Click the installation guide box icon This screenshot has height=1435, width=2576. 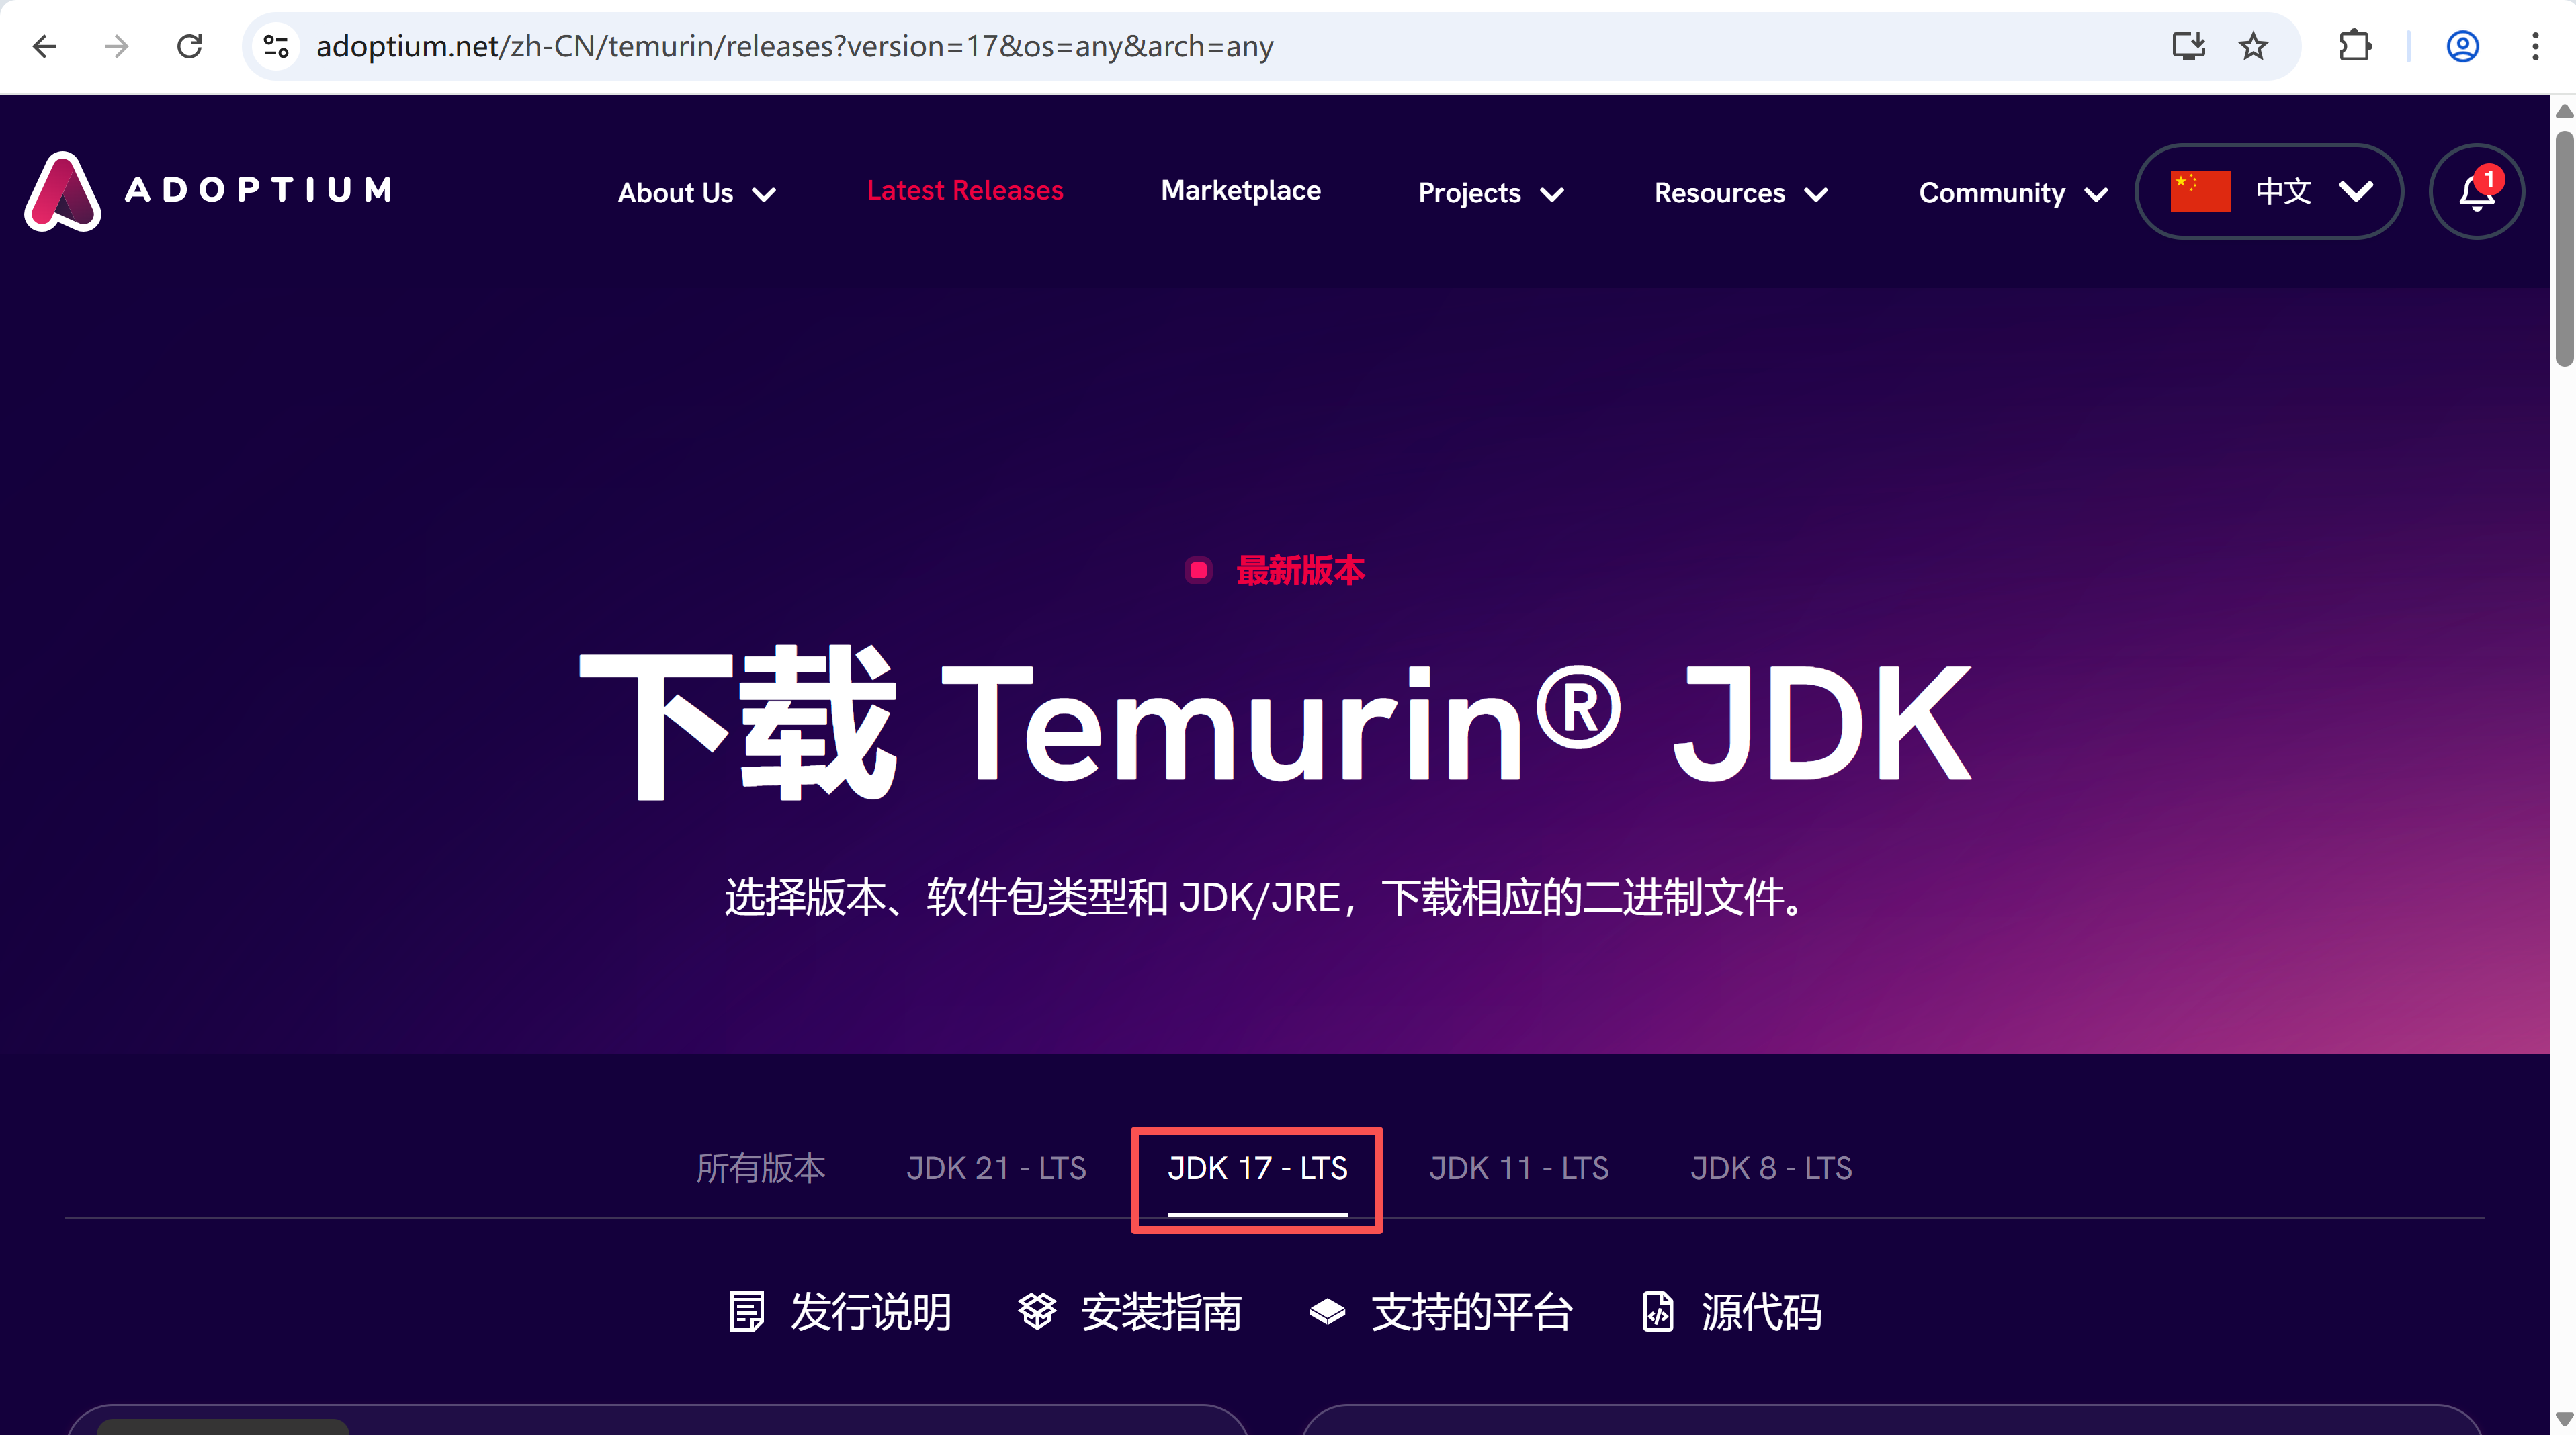pos(1037,1311)
